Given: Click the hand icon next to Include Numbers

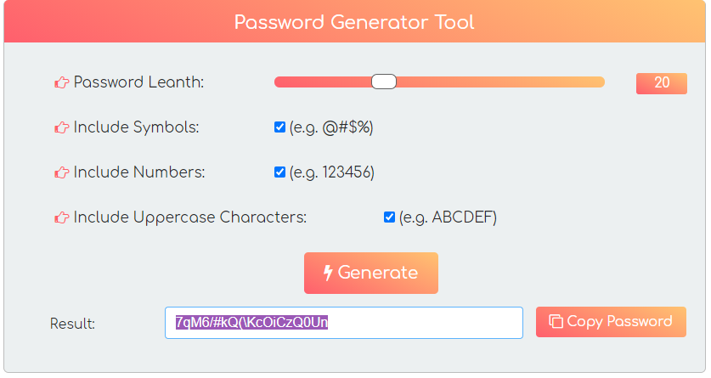Looking at the screenshot, I should pyautogui.click(x=62, y=172).
